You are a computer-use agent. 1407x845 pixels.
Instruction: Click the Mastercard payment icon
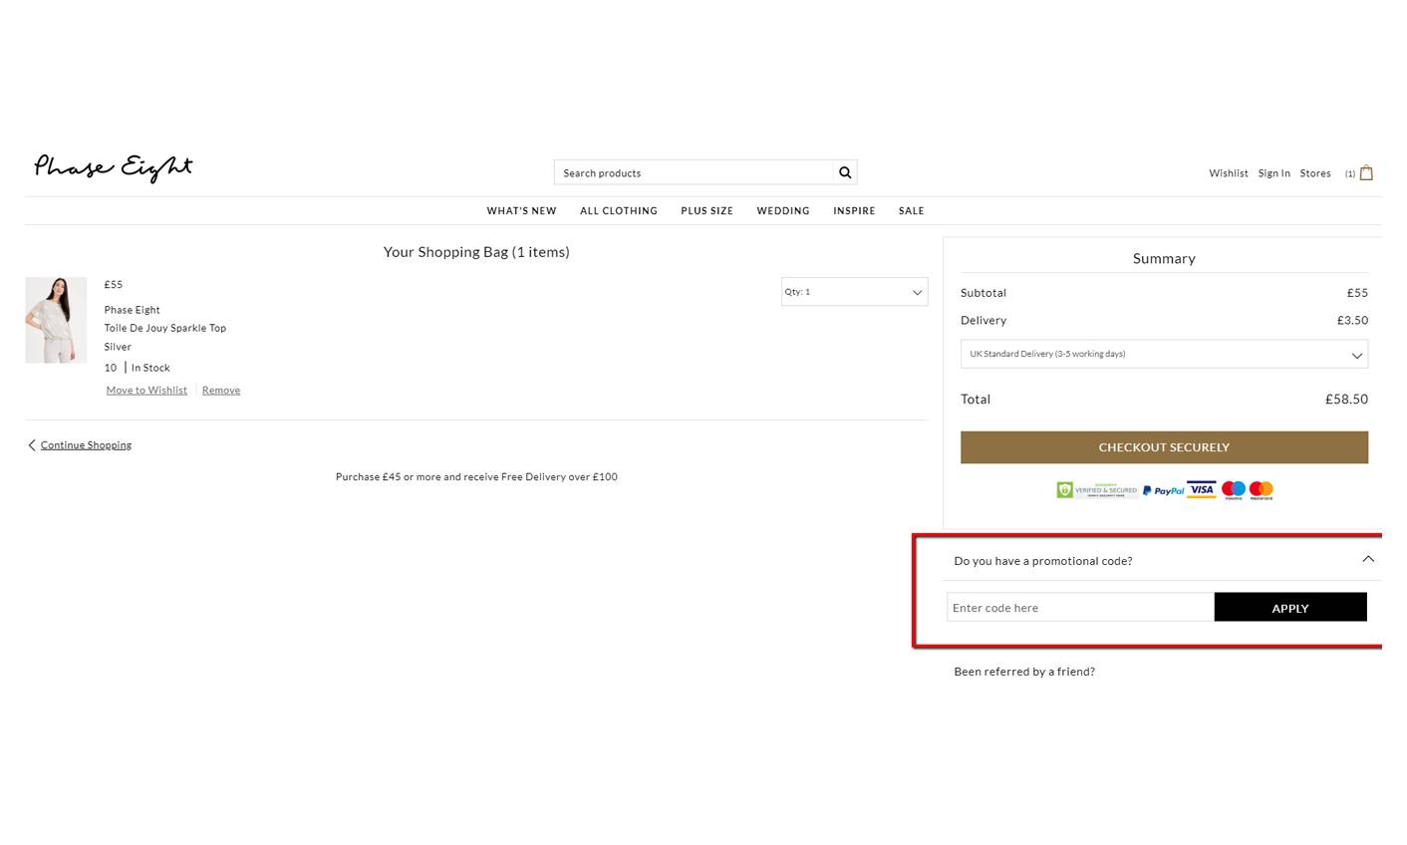[x=1260, y=489]
